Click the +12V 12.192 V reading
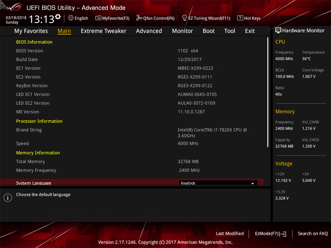The height and width of the screenshot is (248, 331). pos(283,180)
